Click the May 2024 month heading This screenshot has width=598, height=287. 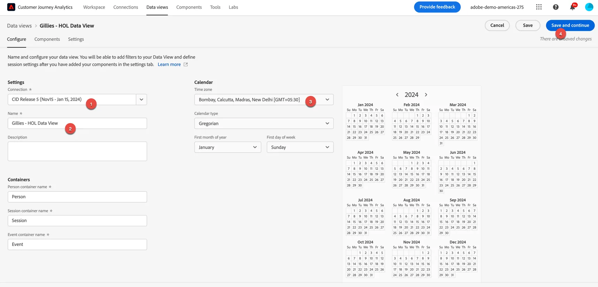[411, 152]
